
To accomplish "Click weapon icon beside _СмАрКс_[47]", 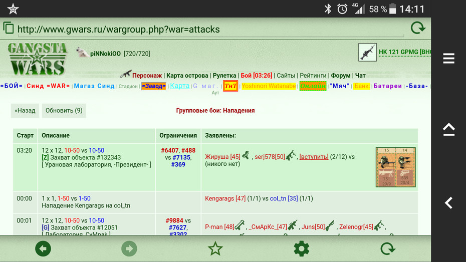I will (293, 225).
